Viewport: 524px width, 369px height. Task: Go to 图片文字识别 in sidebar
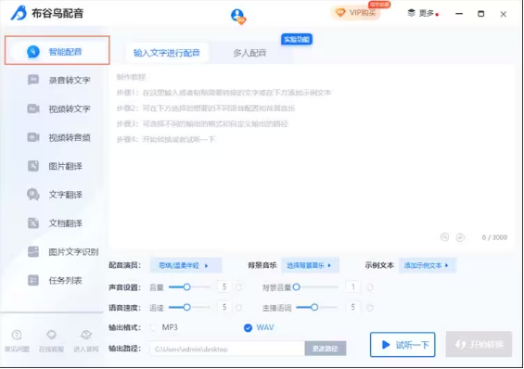click(63, 252)
